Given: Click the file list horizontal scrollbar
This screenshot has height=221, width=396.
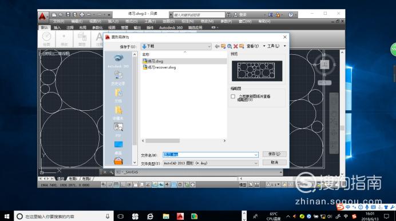Looking at the screenshot, I should point(184,140).
